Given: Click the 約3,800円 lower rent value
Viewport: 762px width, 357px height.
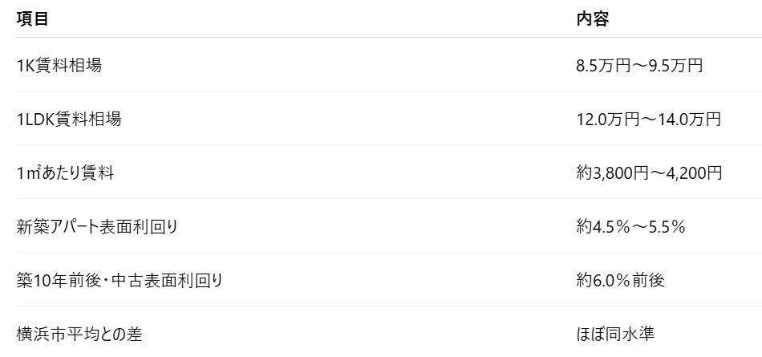Looking at the screenshot, I should [x=610, y=172].
